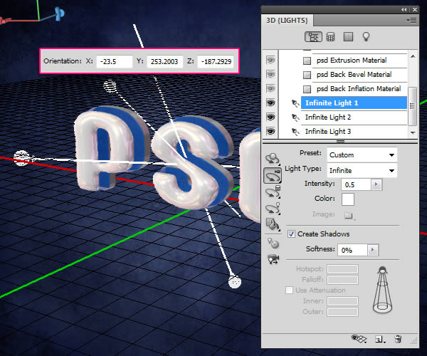
Task: Click the light Color swatch
Action: pyautogui.click(x=349, y=199)
